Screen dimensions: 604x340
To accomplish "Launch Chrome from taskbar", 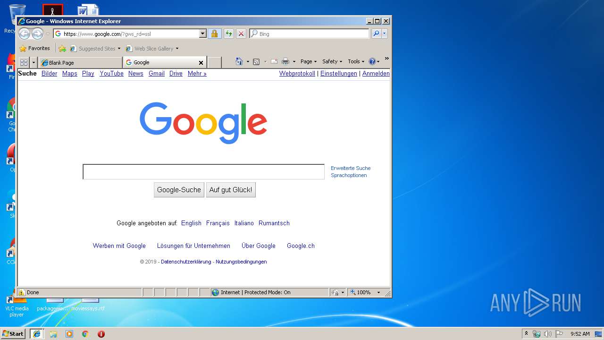I will 85,334.
